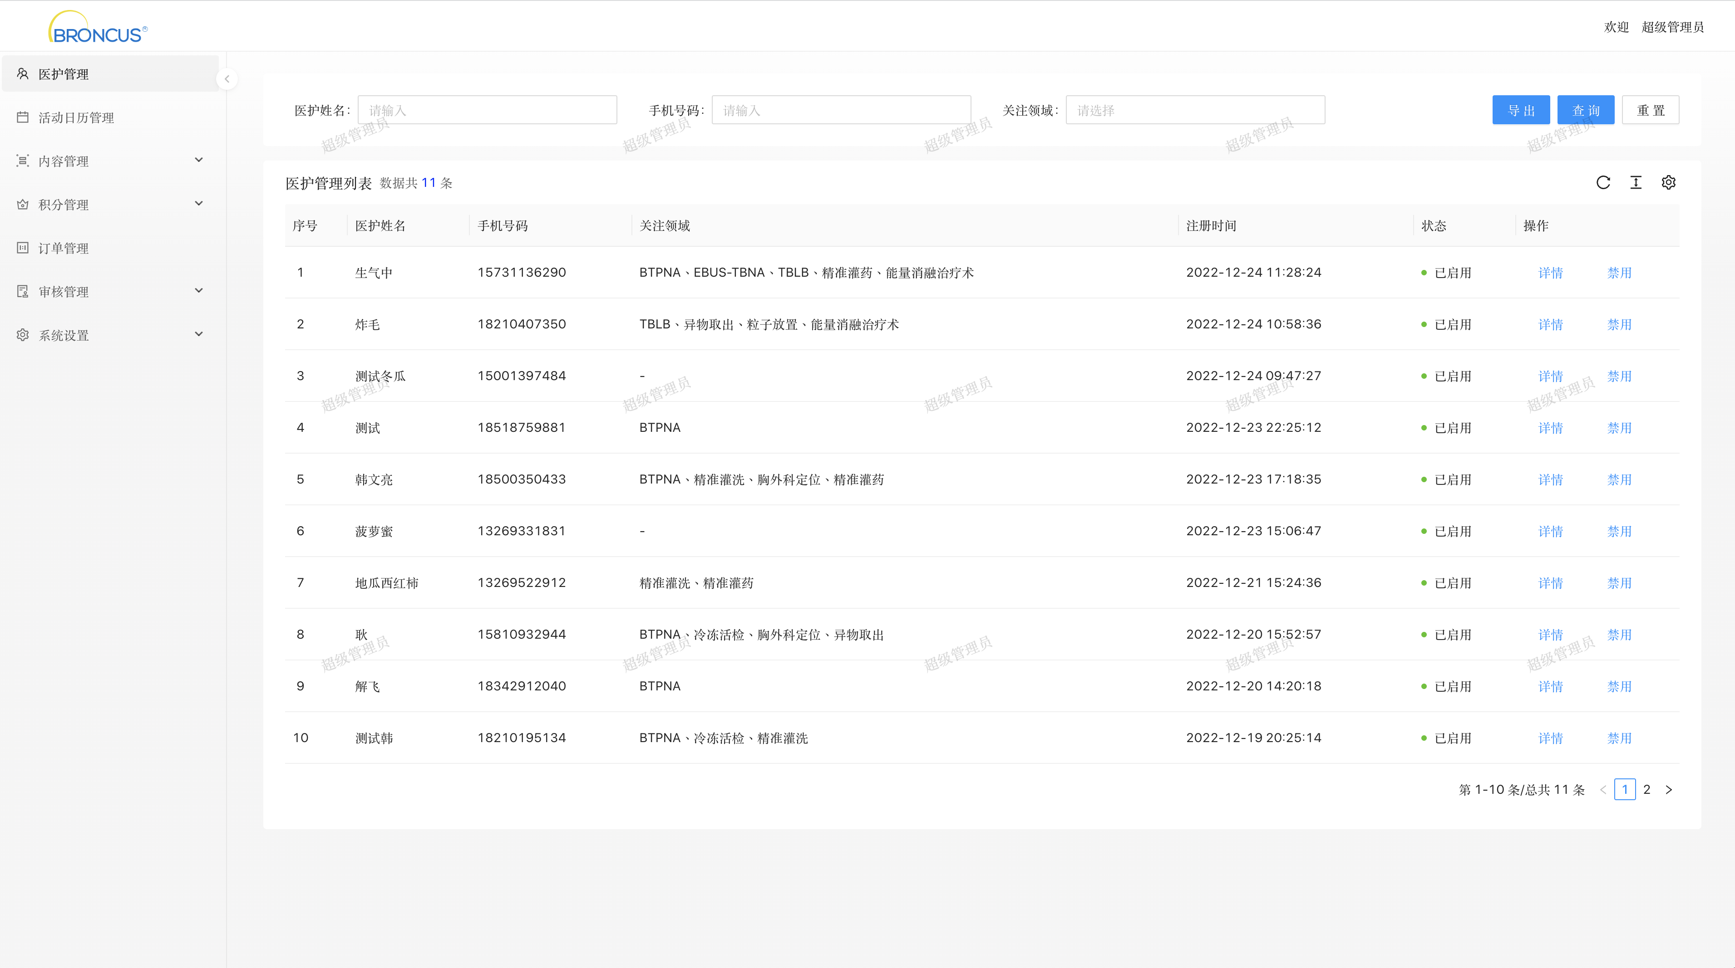Click the 手机号码 input field

pos(841,110)
